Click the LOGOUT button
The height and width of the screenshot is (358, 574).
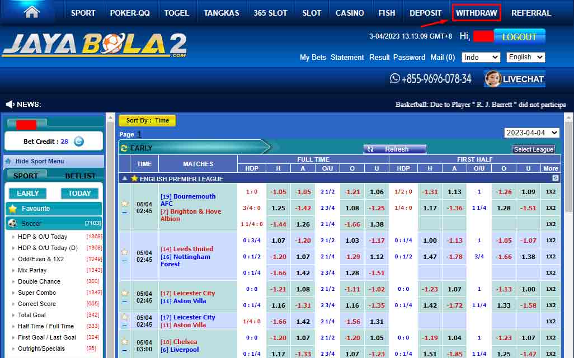[x=520, y=36]
